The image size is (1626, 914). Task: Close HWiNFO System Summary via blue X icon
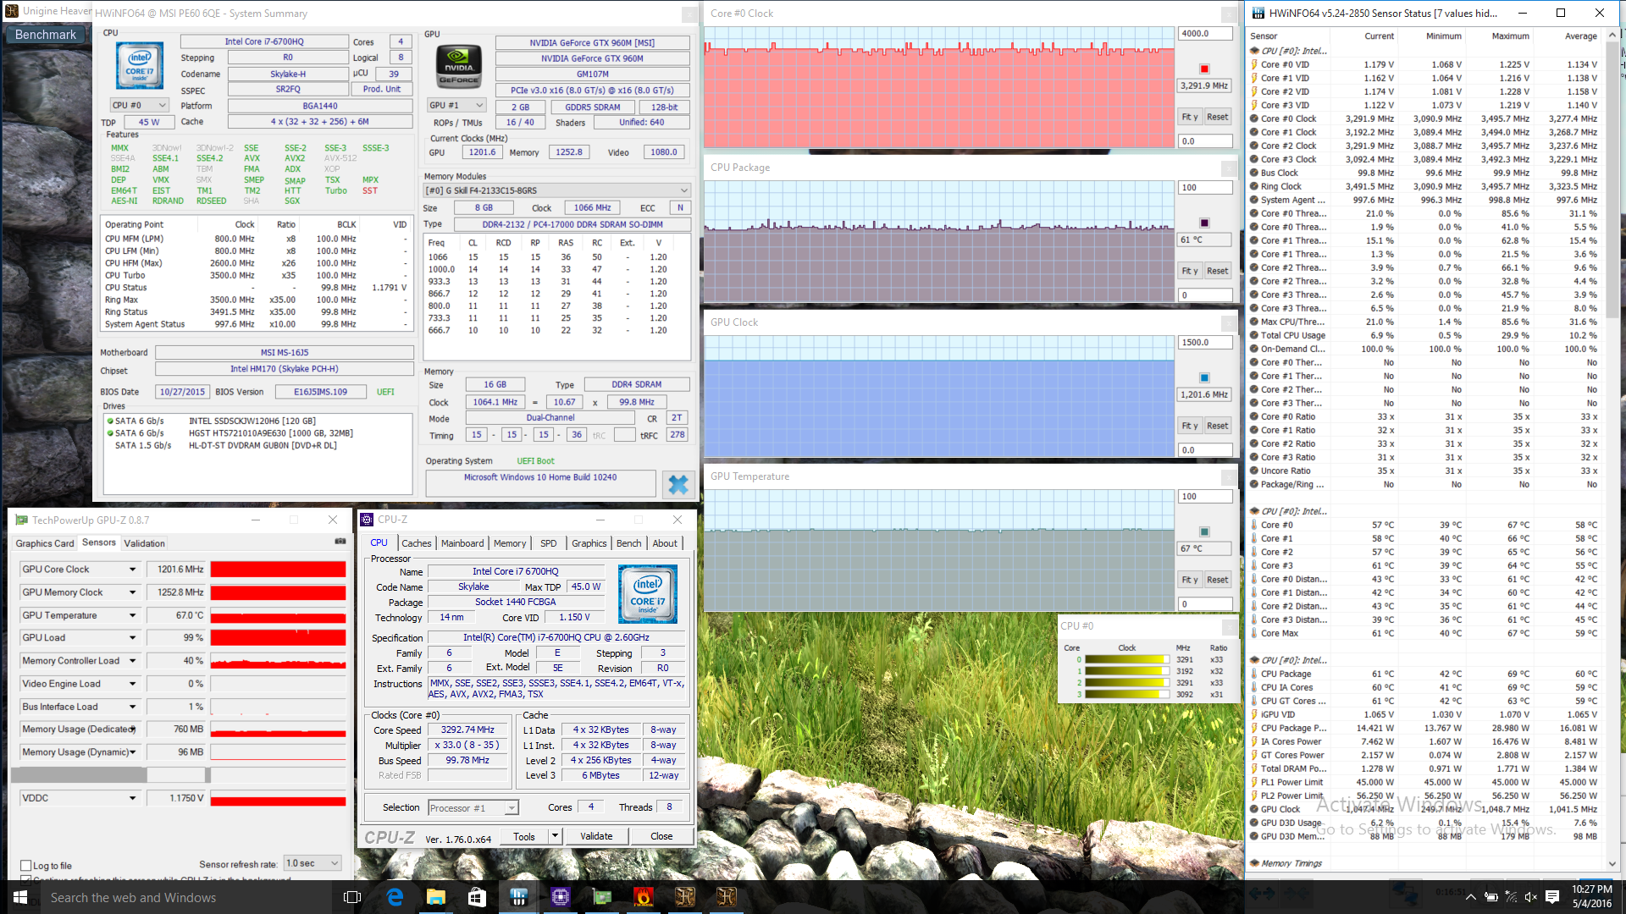pyautogui.click(x=677, y=484)
